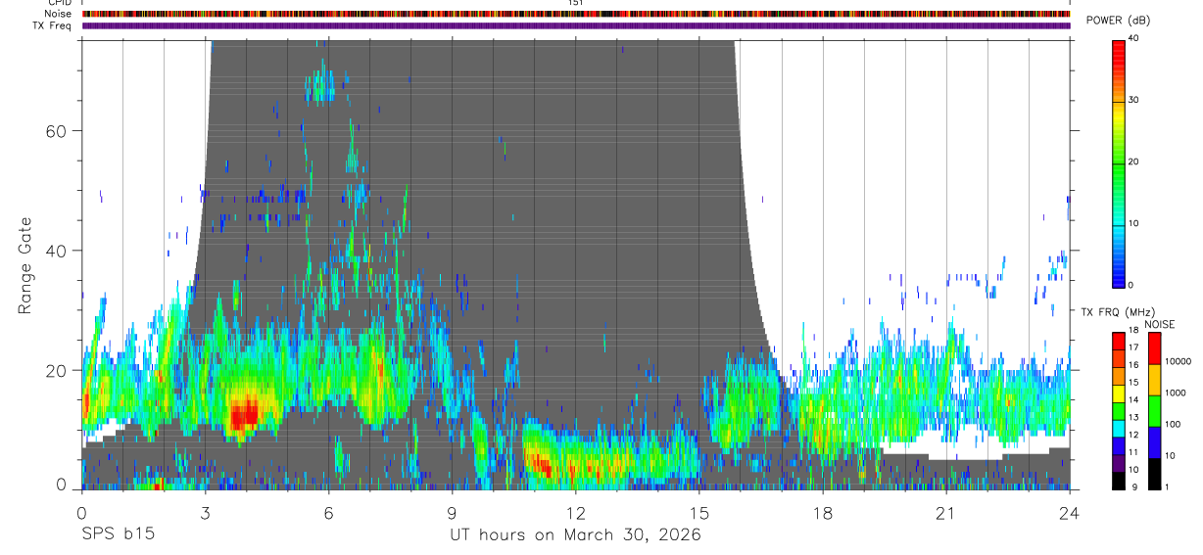Image resolution: width=1203 pixels, height=555 pixels.
Task: Click the red top swatch of NOISE legend
Action: [x=1155, y=347]
